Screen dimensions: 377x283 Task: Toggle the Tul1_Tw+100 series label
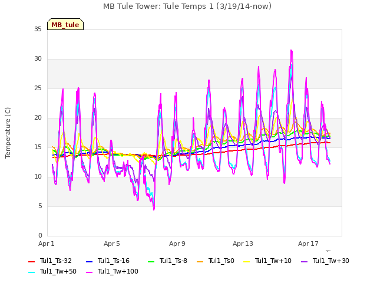pyautogui.click(x=118, y=271)
